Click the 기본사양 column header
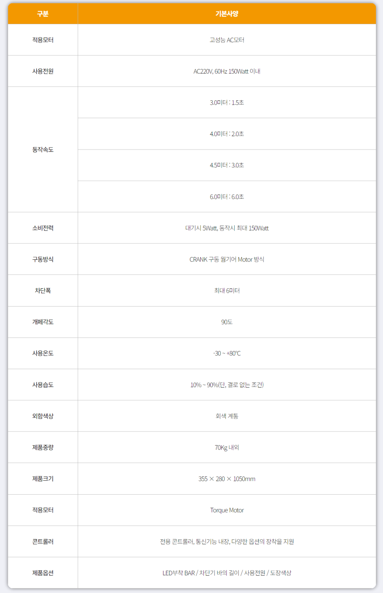This screenshot has width=383, height=593. [x=227, y=14]
